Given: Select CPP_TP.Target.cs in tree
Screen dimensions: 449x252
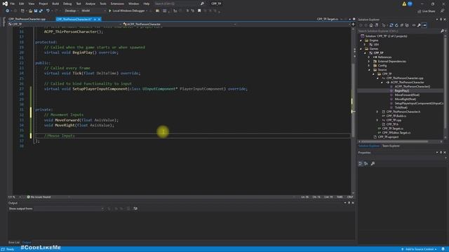Looking at the screenshot, I should (x=392, y=129).
